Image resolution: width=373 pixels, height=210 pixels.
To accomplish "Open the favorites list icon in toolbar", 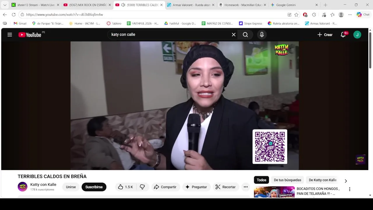I will pyautogui.click(x=332, y=15).
